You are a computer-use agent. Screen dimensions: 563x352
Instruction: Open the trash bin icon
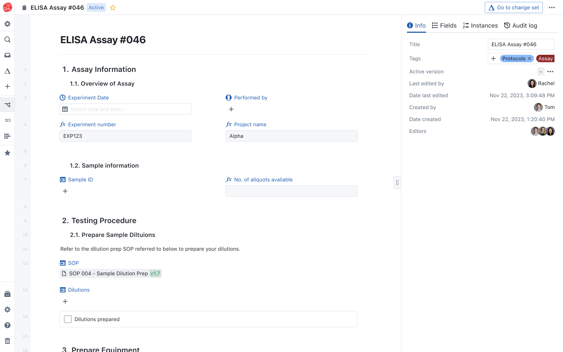tap(7, 341)
